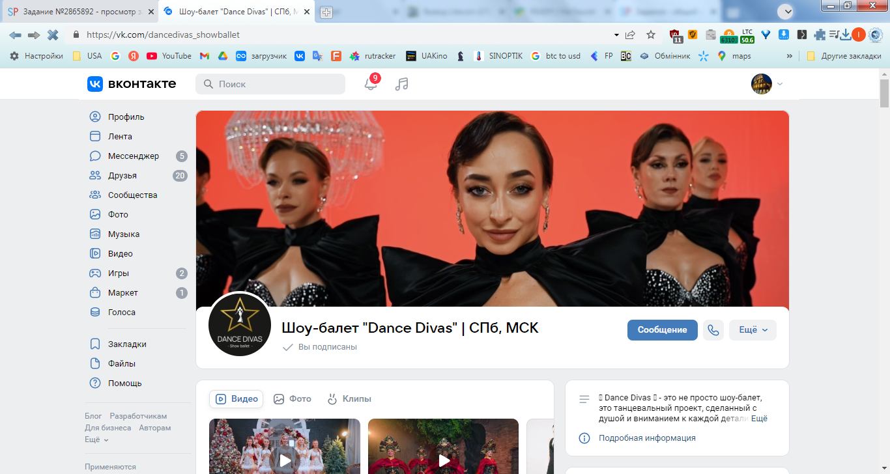Open browser downloads arrow icon
890x474 pixels.
[x=846, y=35]
